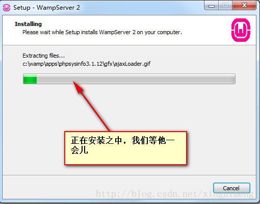Click the "Please wait while Setup installs" message

60,32
